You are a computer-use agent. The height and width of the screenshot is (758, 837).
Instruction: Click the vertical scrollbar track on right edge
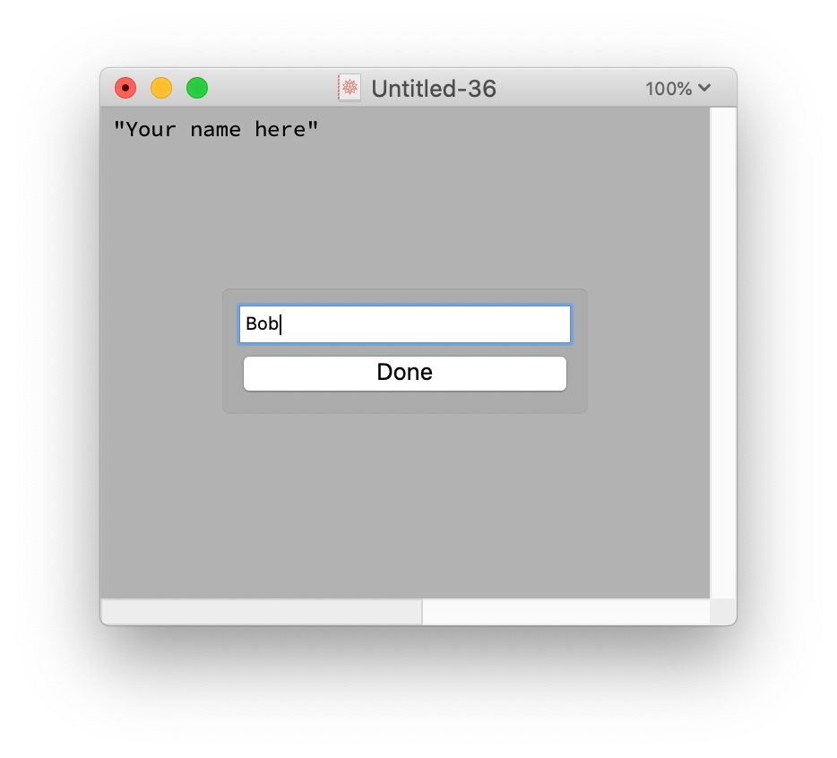(x=723, y=352)
